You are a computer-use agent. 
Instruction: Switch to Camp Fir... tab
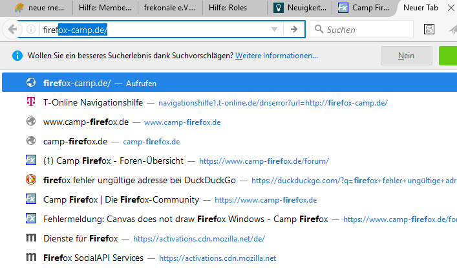(x=365, y=8)
